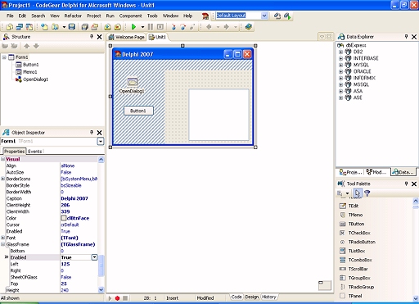Click the Tool Palette filter funnel icon
Viewport: 419px width, 304px height.
tap(367, 193)
